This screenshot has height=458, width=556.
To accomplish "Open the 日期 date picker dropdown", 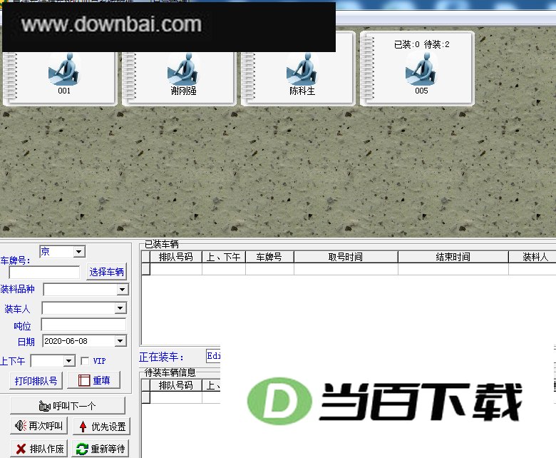I will (x=120, y=341).
